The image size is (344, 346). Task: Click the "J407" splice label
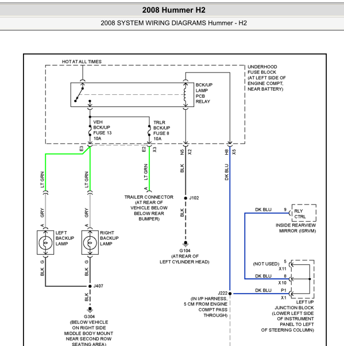98,286
